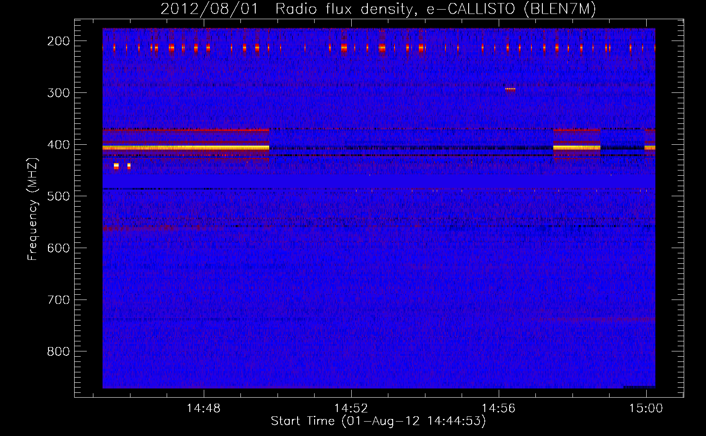Click the 700 frequency tick label
The width and height of the screenshot is (706, 436).
point(58,300)
